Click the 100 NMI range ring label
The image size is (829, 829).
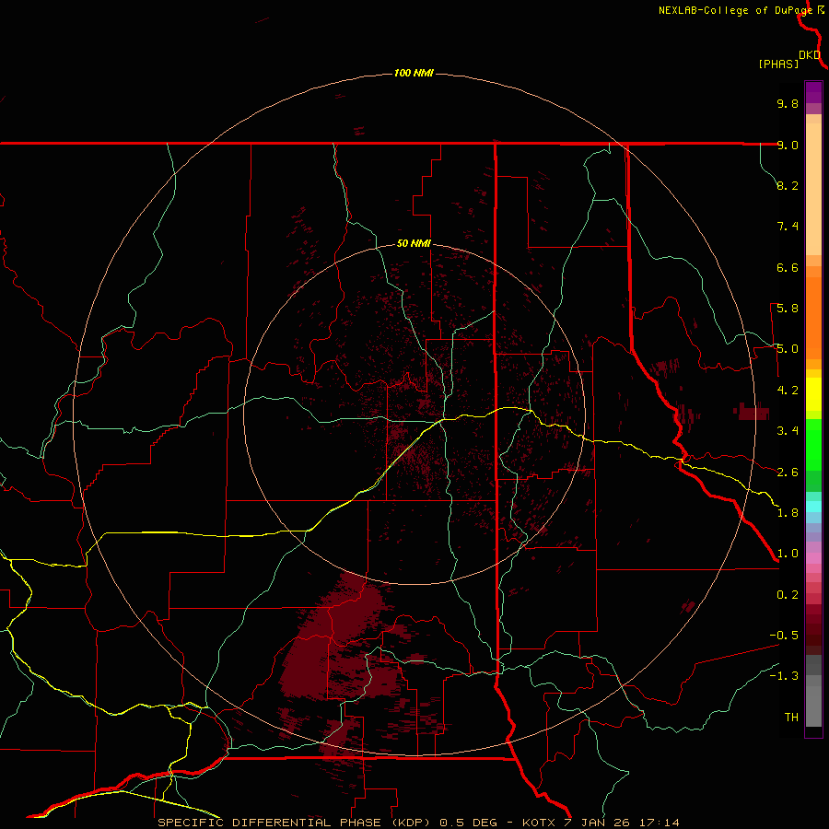point(414,73)
